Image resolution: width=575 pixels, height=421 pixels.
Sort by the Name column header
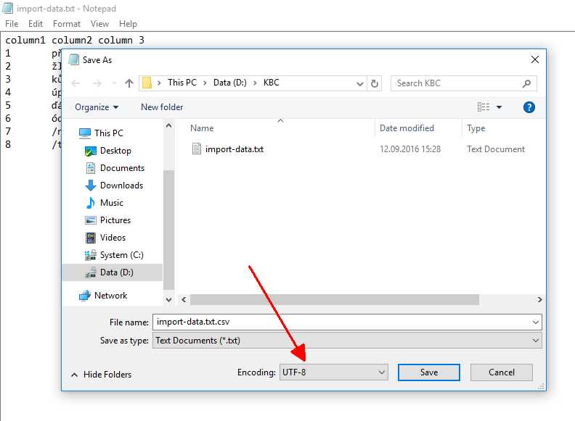(x=202, y=128)
